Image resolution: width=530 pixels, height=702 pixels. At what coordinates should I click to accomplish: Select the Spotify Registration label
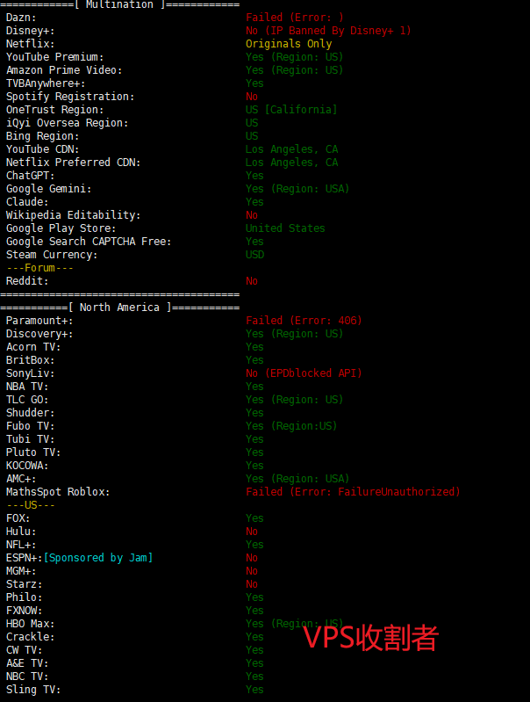coord(70,97)
